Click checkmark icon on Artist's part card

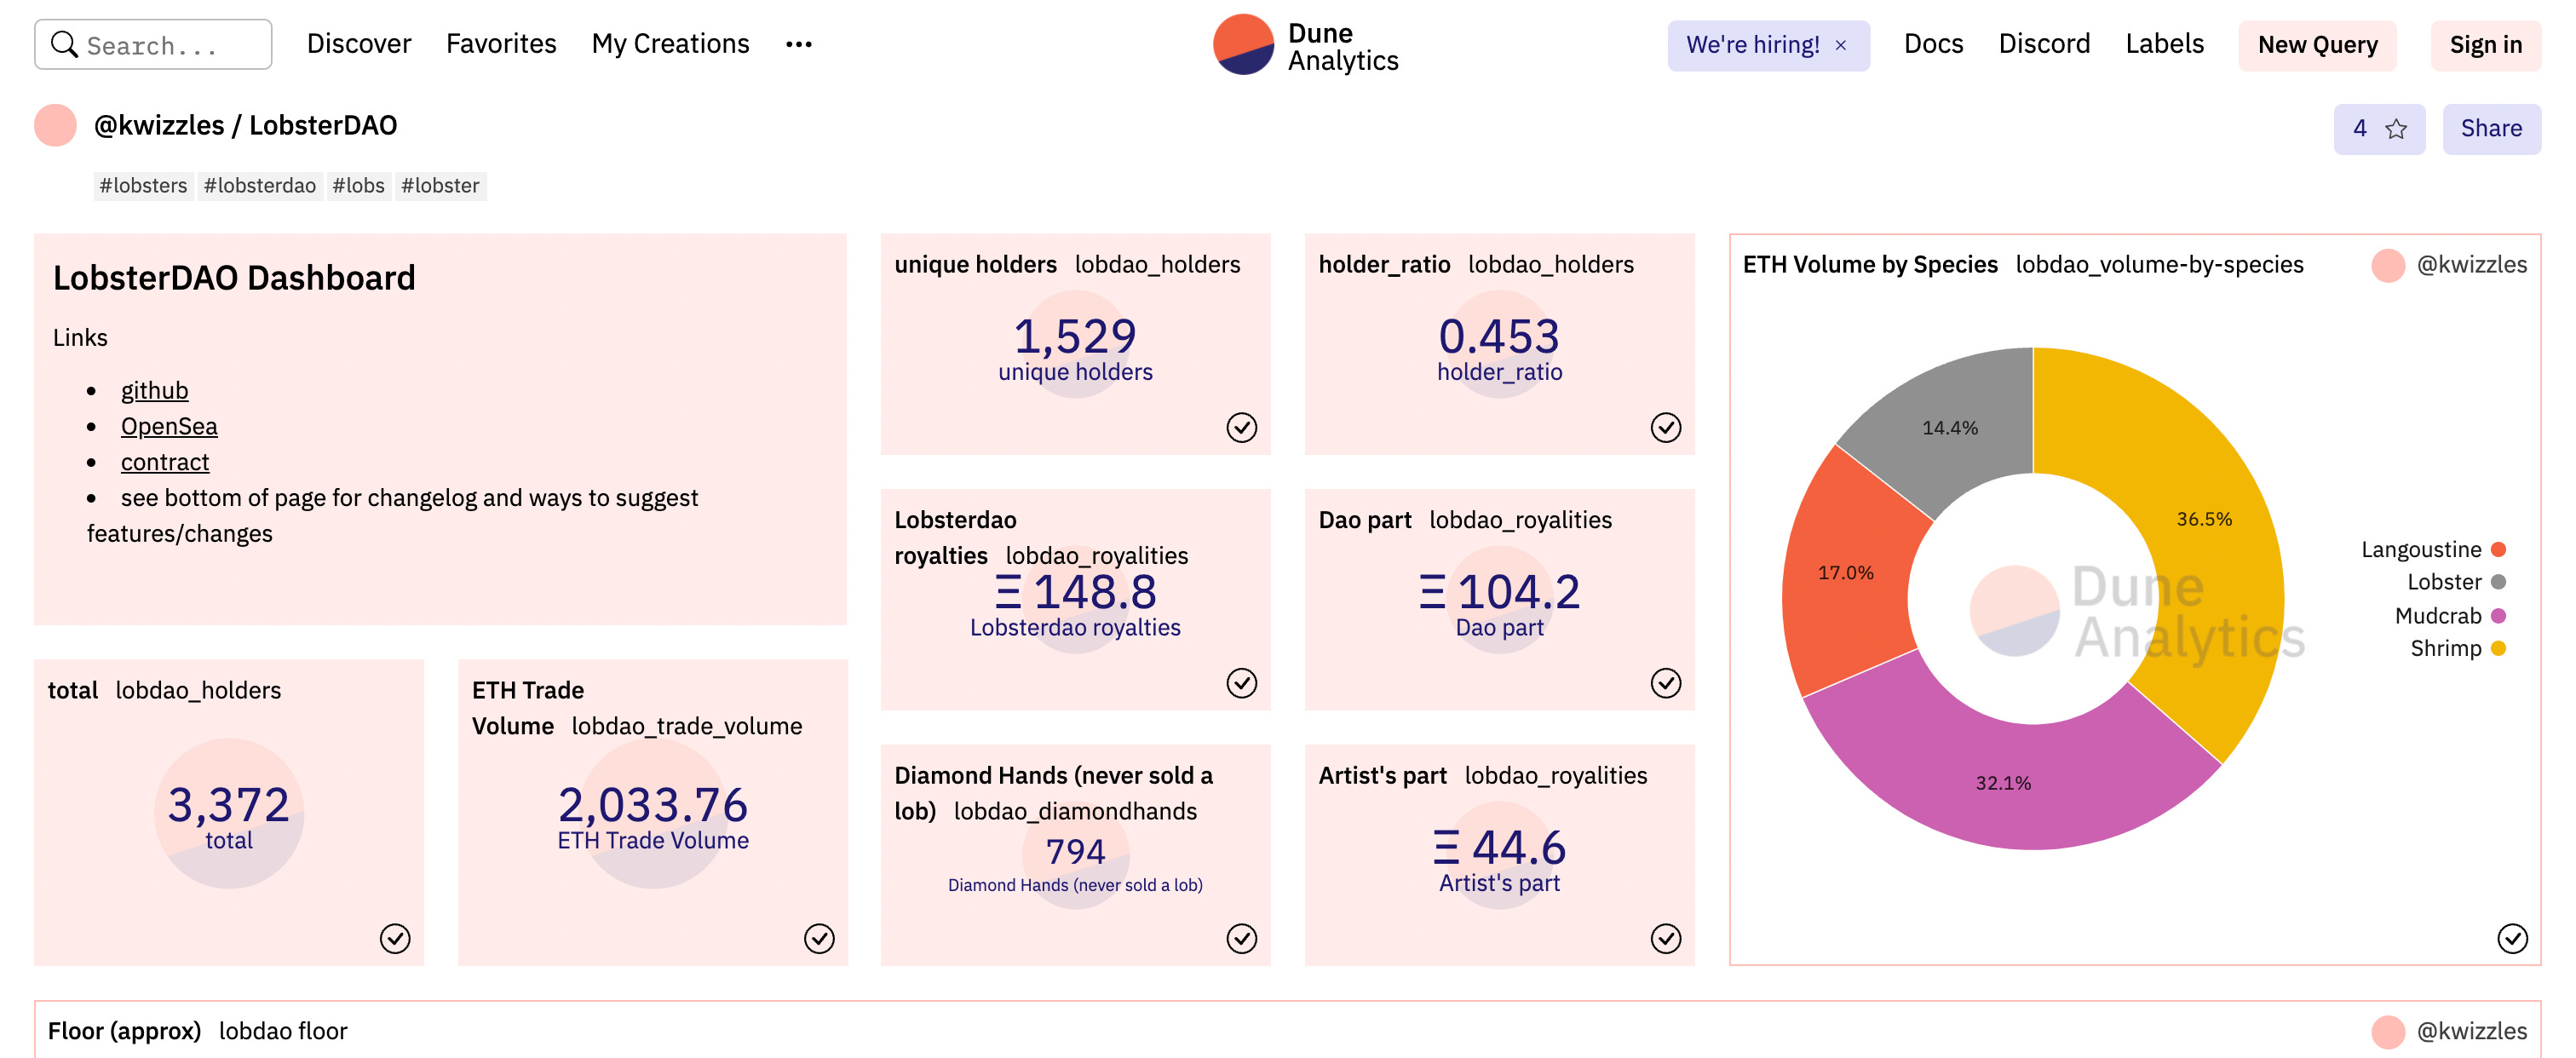click(1665, 939)
